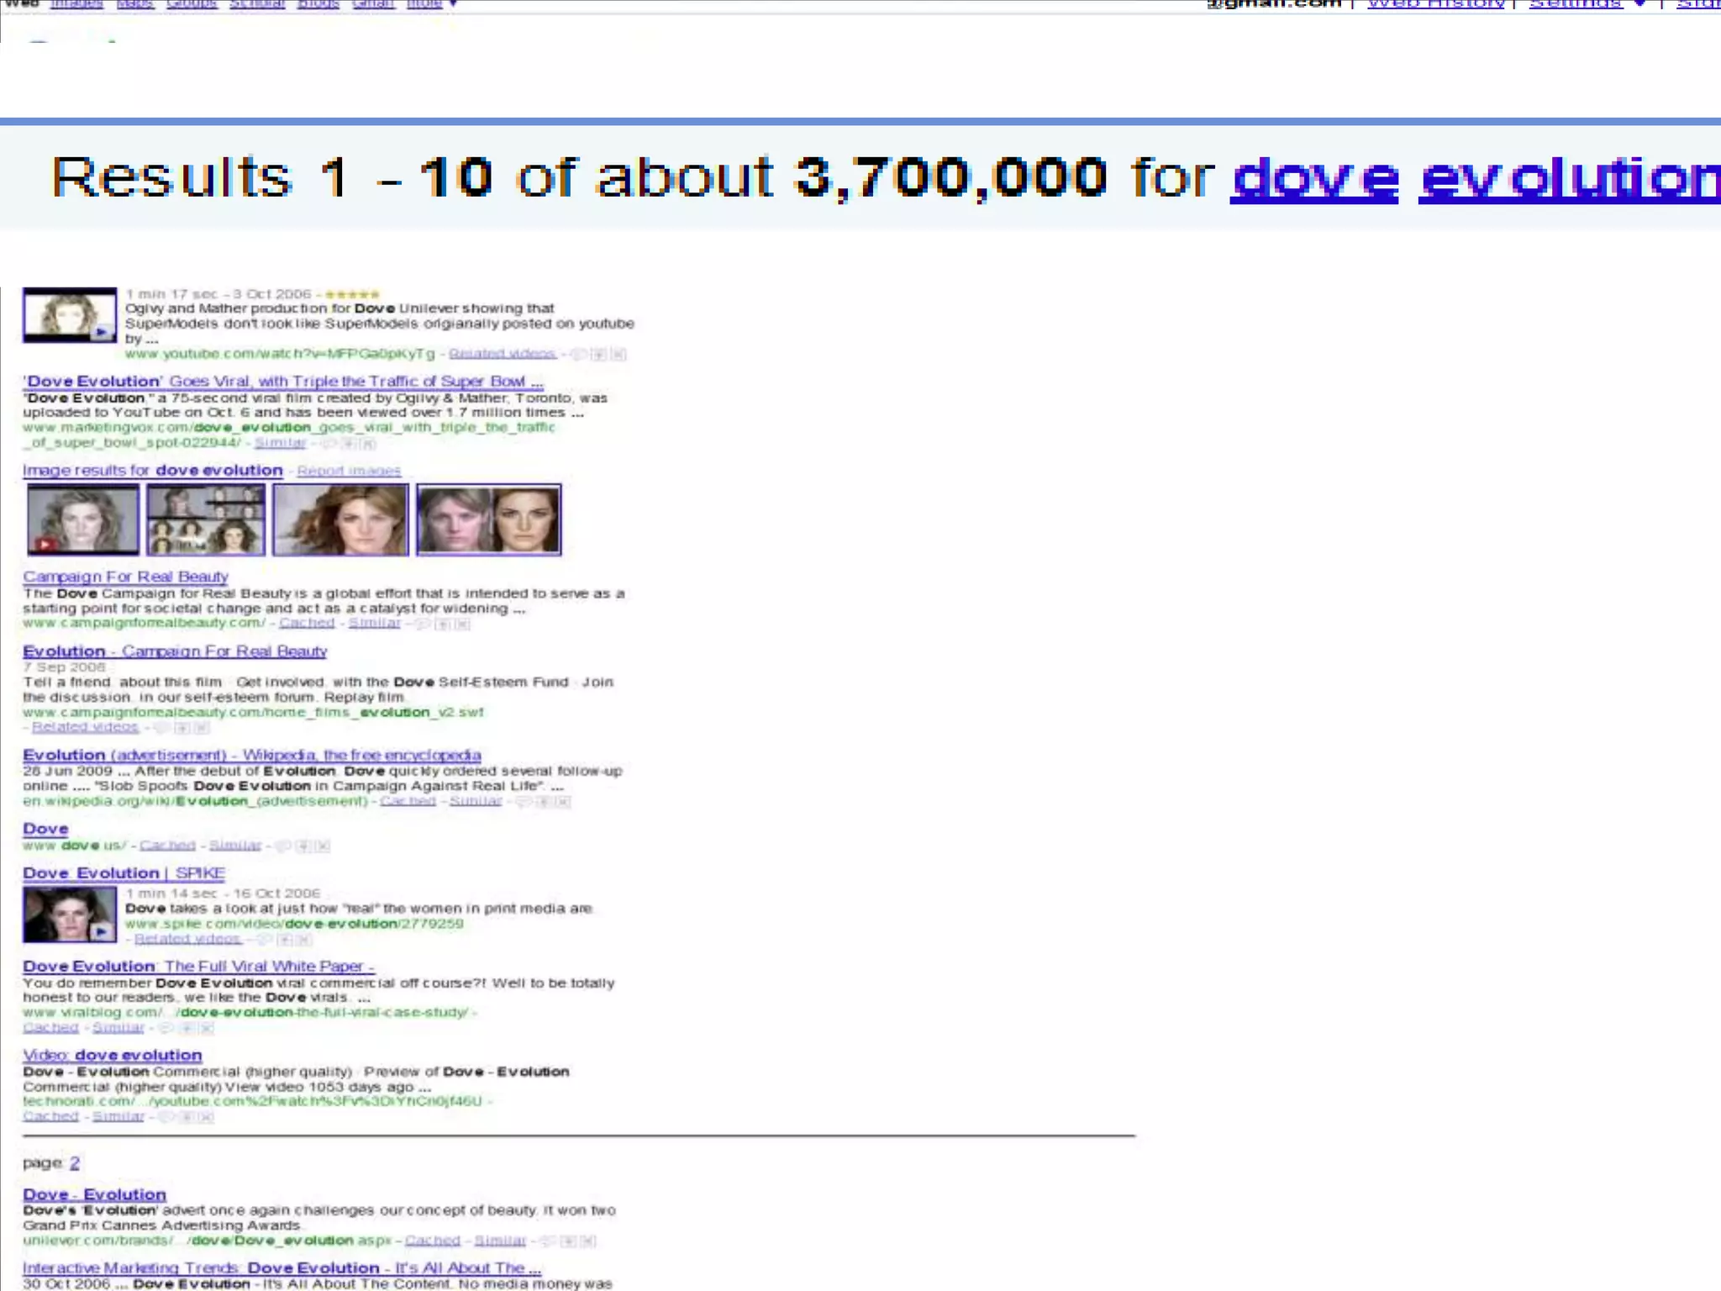Go to results page 2

point(75,1163)
